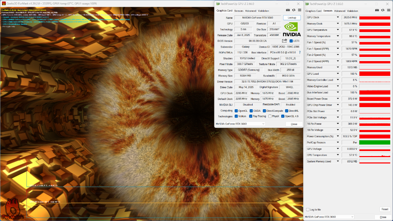The height and width of the screenshot is (221, 393).
Task: Open the hamburger menu in GPU-Z Sensors window
Action: click(389, 10)
